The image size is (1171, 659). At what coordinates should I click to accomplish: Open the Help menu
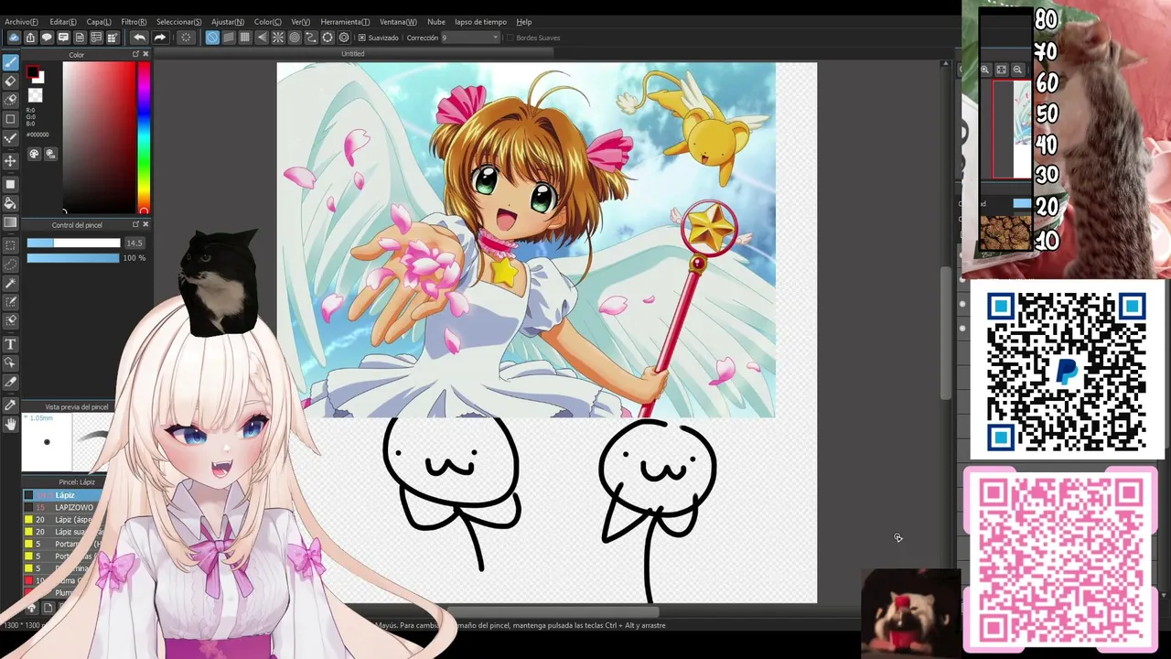[524, 22]
